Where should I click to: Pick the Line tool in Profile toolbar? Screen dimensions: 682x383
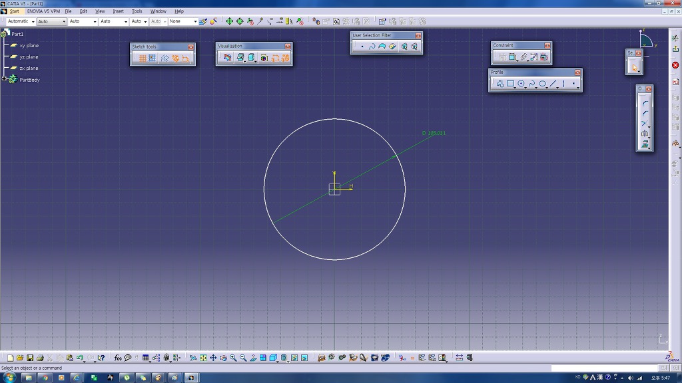553,84
